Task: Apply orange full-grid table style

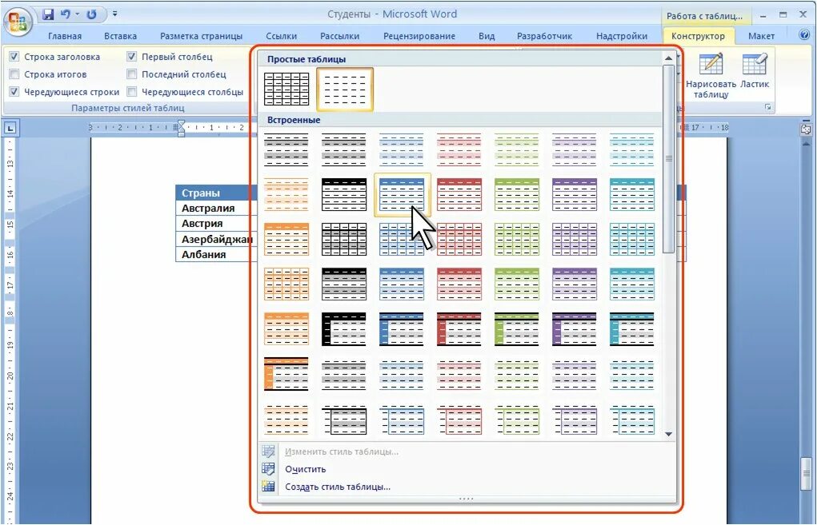Action: point(286,284)
